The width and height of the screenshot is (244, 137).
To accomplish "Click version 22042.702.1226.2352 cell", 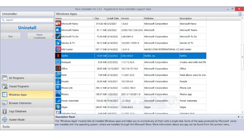I will (x=132, y=30).
